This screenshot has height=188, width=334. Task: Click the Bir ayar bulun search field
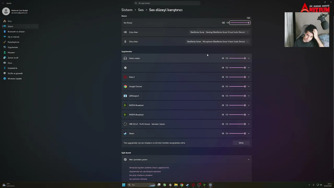pyautogui.click(x=167, y=3)
